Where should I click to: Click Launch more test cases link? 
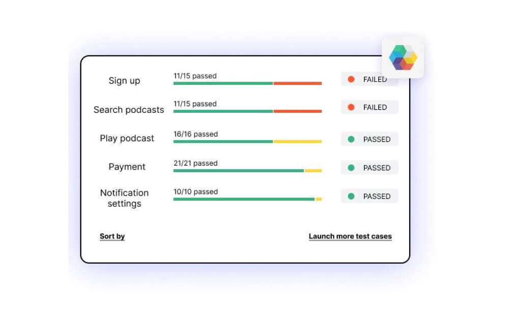350,236
